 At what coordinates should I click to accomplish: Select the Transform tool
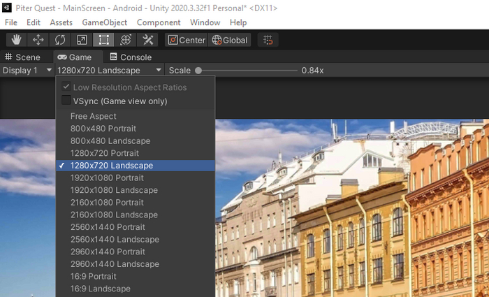(x=125, y=40)
